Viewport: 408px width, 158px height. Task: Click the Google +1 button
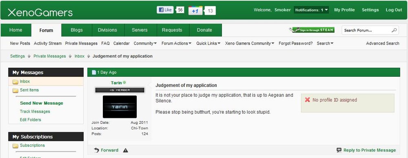[195, 11]
